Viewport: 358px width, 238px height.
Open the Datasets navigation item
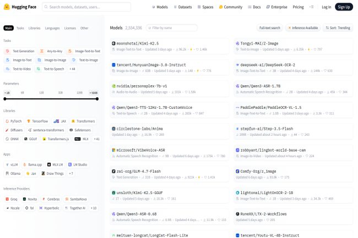[182, 7]
